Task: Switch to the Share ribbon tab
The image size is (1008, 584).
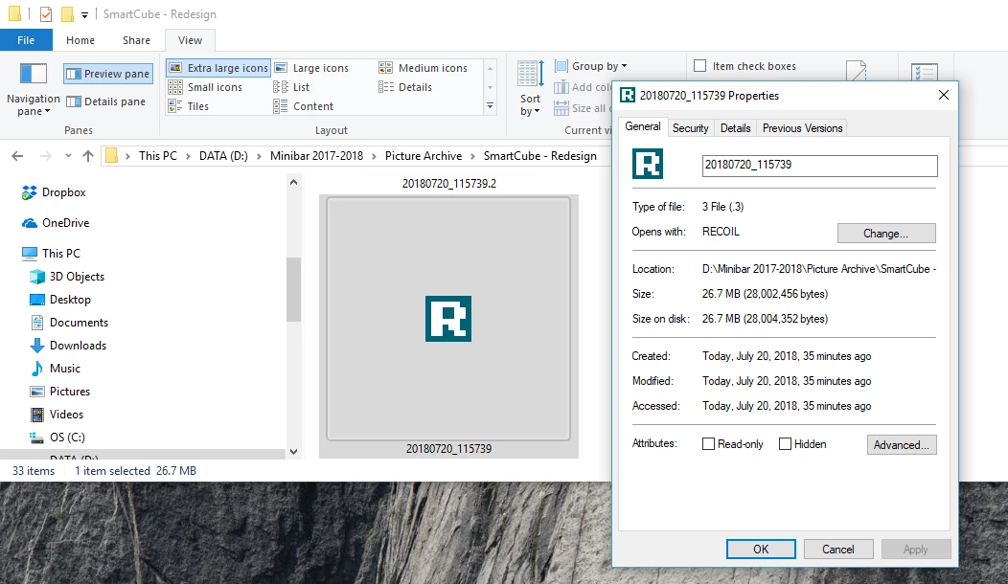Action: (x=136, y=40)
